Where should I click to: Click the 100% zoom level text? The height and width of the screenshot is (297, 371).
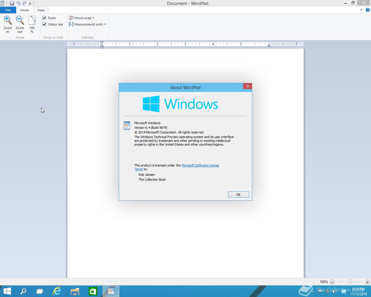pos(324,282)
